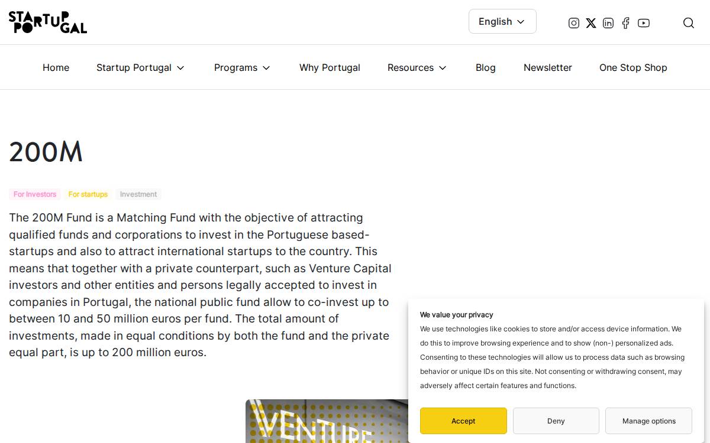Screen dimensions: 710x443
Task: Click the Venture image thumbnail
Action: point(327,421)
